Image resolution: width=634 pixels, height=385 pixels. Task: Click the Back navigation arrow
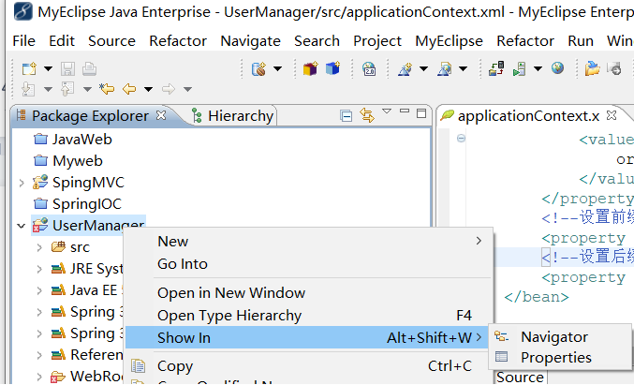pos(129,89)
